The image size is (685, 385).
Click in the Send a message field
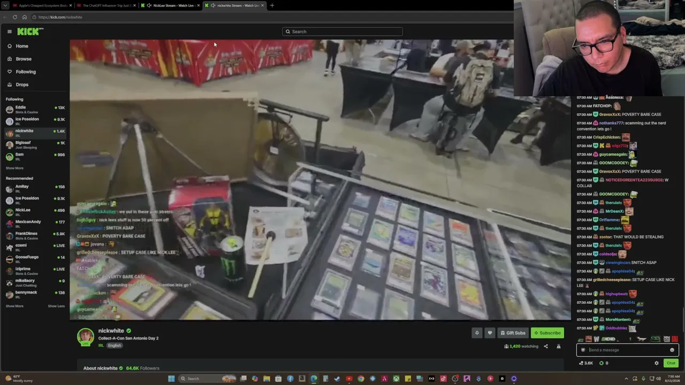(628, 350)
